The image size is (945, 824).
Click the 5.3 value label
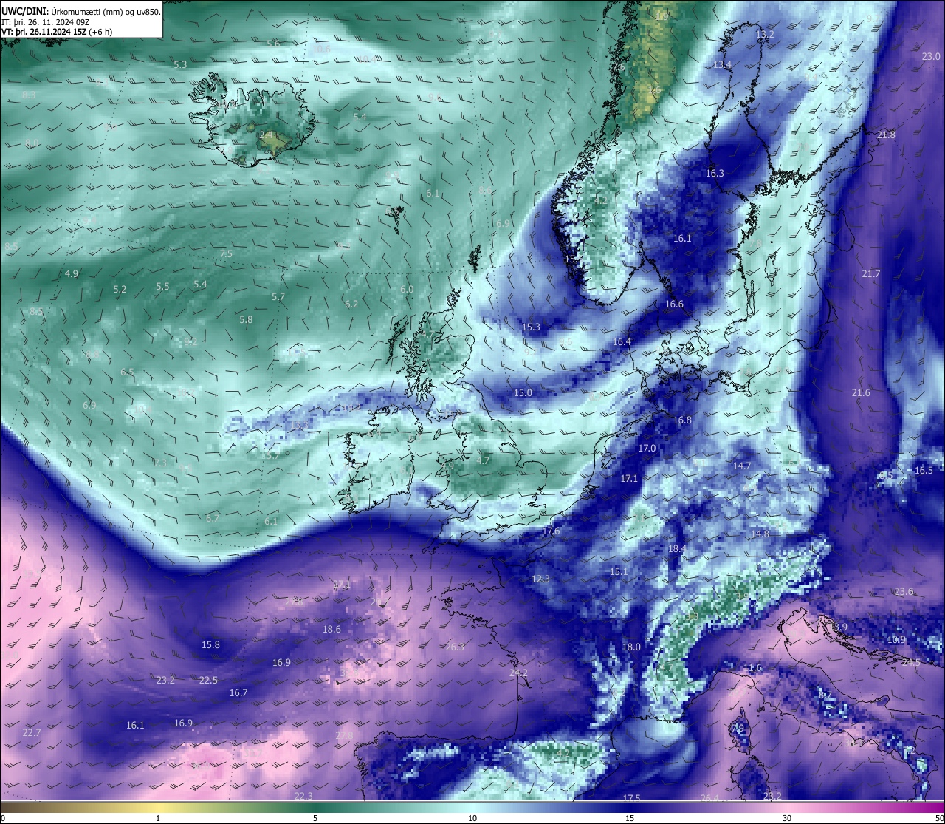pyautogui.click(x=180, y=64)
